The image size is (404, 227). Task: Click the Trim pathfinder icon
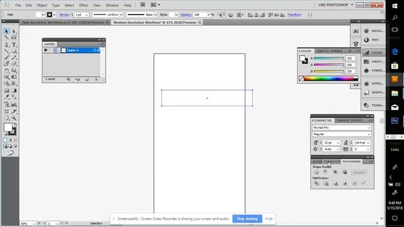point(326,183)
